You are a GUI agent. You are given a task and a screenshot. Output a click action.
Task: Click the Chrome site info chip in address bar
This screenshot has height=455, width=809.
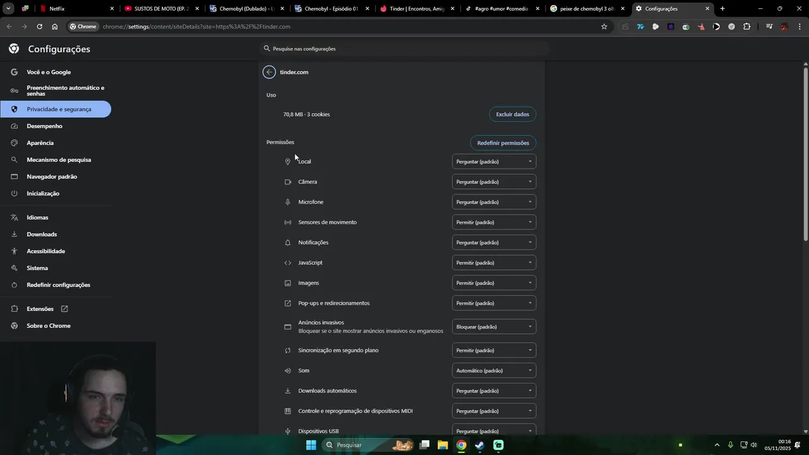pos(83,27)
